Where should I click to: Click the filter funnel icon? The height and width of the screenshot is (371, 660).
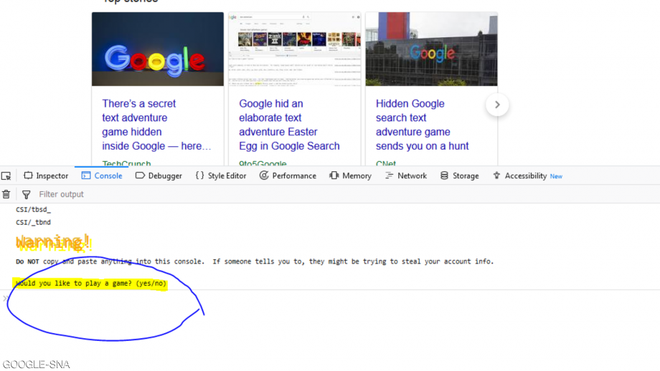coord(27,194)
